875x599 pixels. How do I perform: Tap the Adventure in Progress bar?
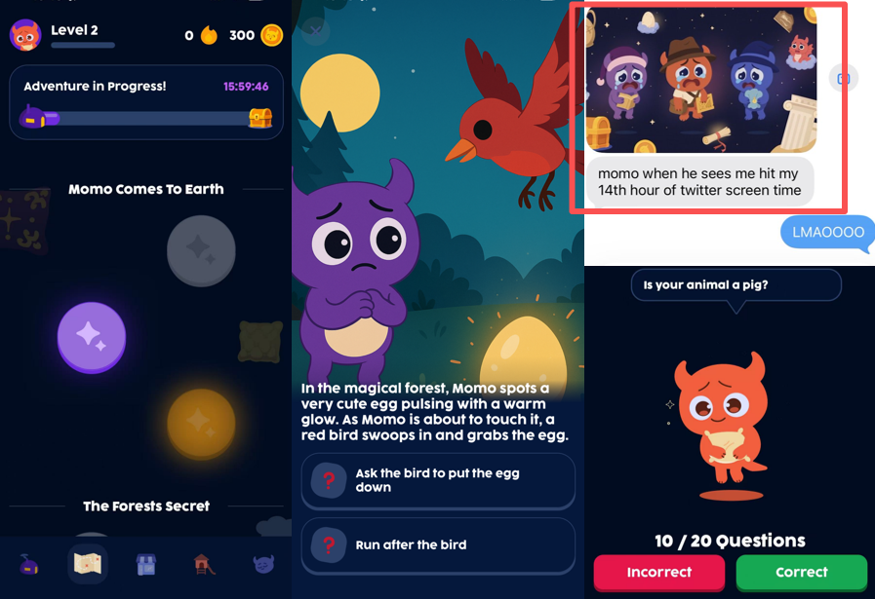pos(146,102)
